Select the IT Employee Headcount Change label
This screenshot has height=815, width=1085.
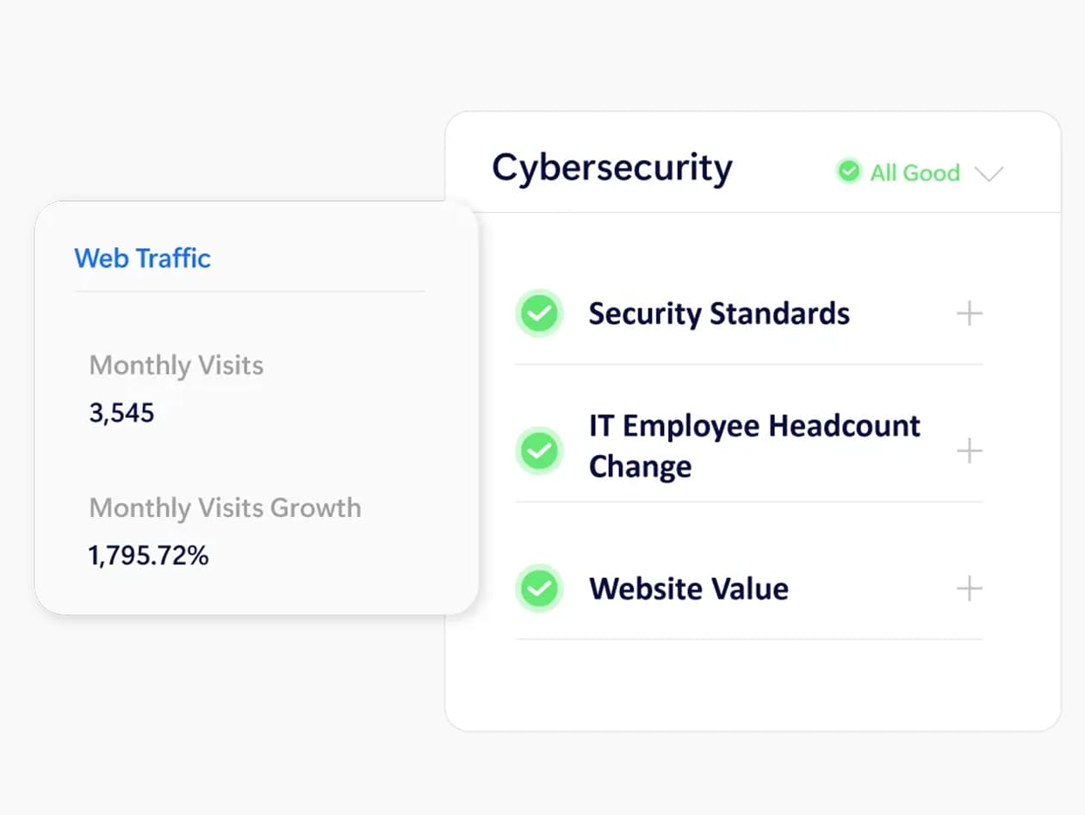pyautogui.click(x=754, y=446)
